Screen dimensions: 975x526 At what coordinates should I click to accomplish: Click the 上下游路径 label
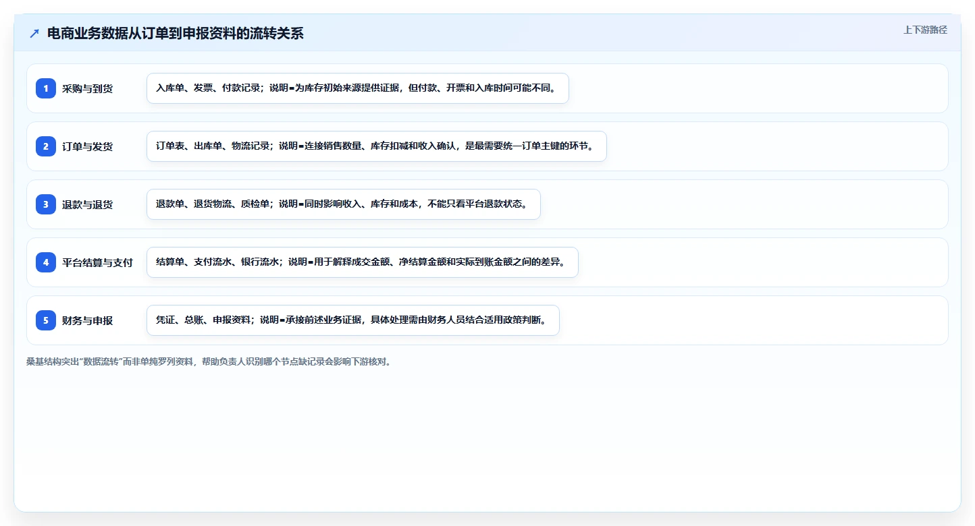(925, 30)
